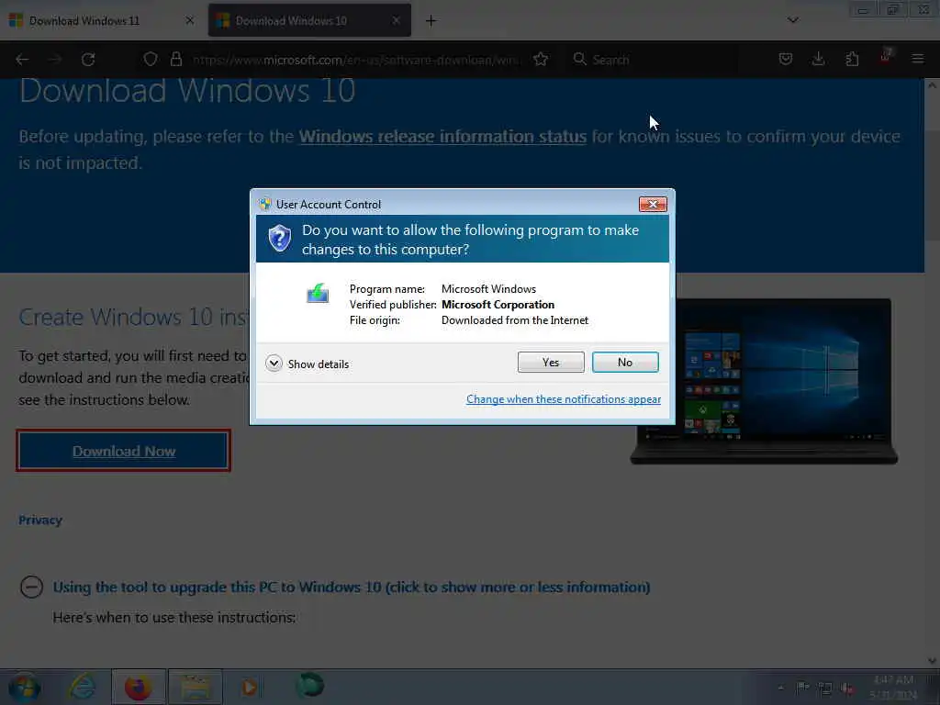This screenshot has width=940, height=705.
Task: Open the Firefox downloads panel
Action: click(x=818, y=59)
